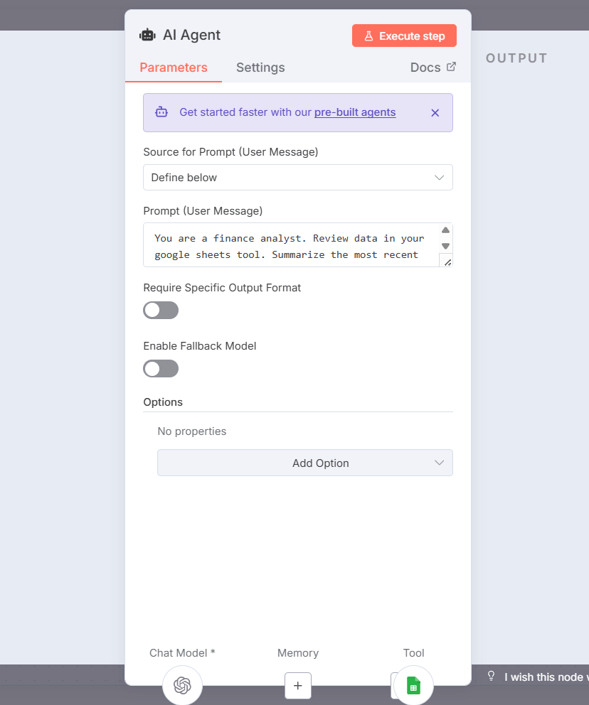589x705 pixels.
Task: Open the Source for Prompt dropdown
Action: 297,177
